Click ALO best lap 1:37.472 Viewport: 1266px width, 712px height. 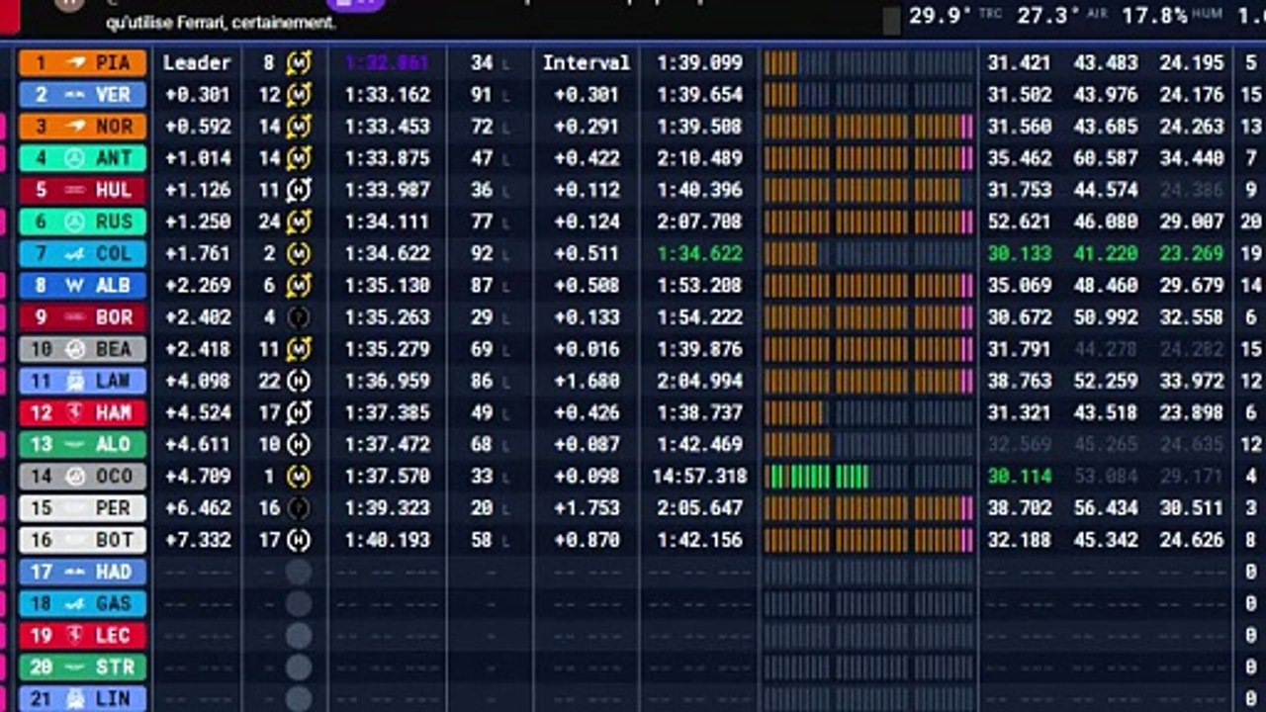387,444
